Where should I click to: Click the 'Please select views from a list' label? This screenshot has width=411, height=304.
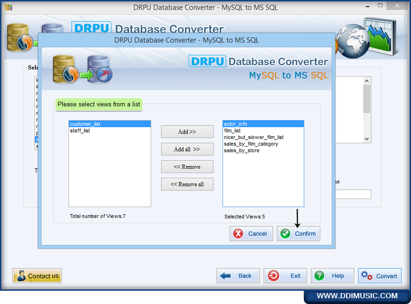pyautogui.click(x=99, y=104)
